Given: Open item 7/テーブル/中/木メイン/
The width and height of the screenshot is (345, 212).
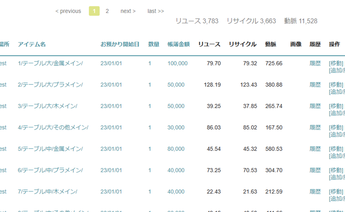Looking at the screenshot, I should (x=48, y=192).
